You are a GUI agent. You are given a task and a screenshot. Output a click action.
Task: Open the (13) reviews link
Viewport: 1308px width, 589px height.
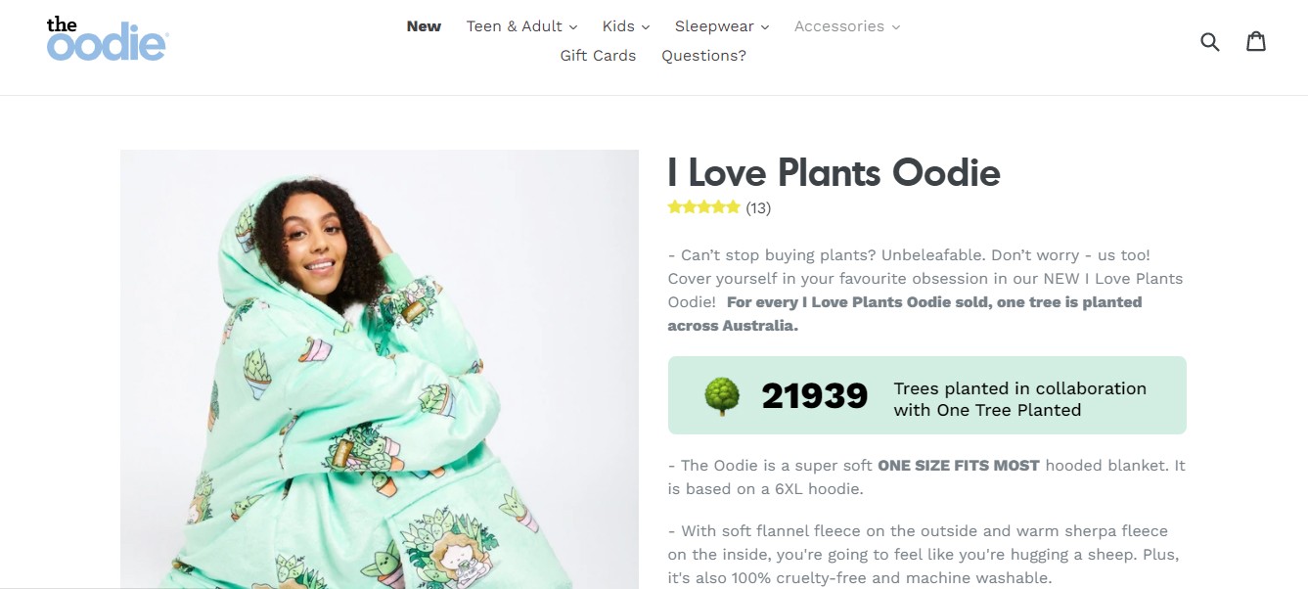[759, 207]
